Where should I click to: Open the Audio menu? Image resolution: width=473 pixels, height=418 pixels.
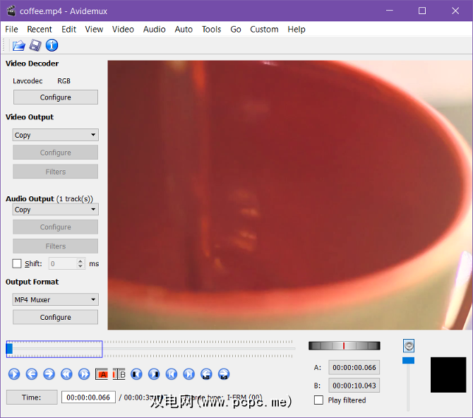154,29
